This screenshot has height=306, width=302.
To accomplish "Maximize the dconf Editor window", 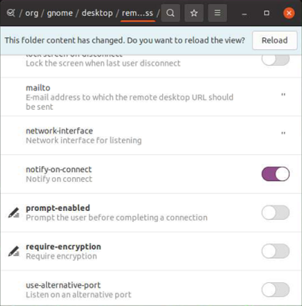I will 266,13.
